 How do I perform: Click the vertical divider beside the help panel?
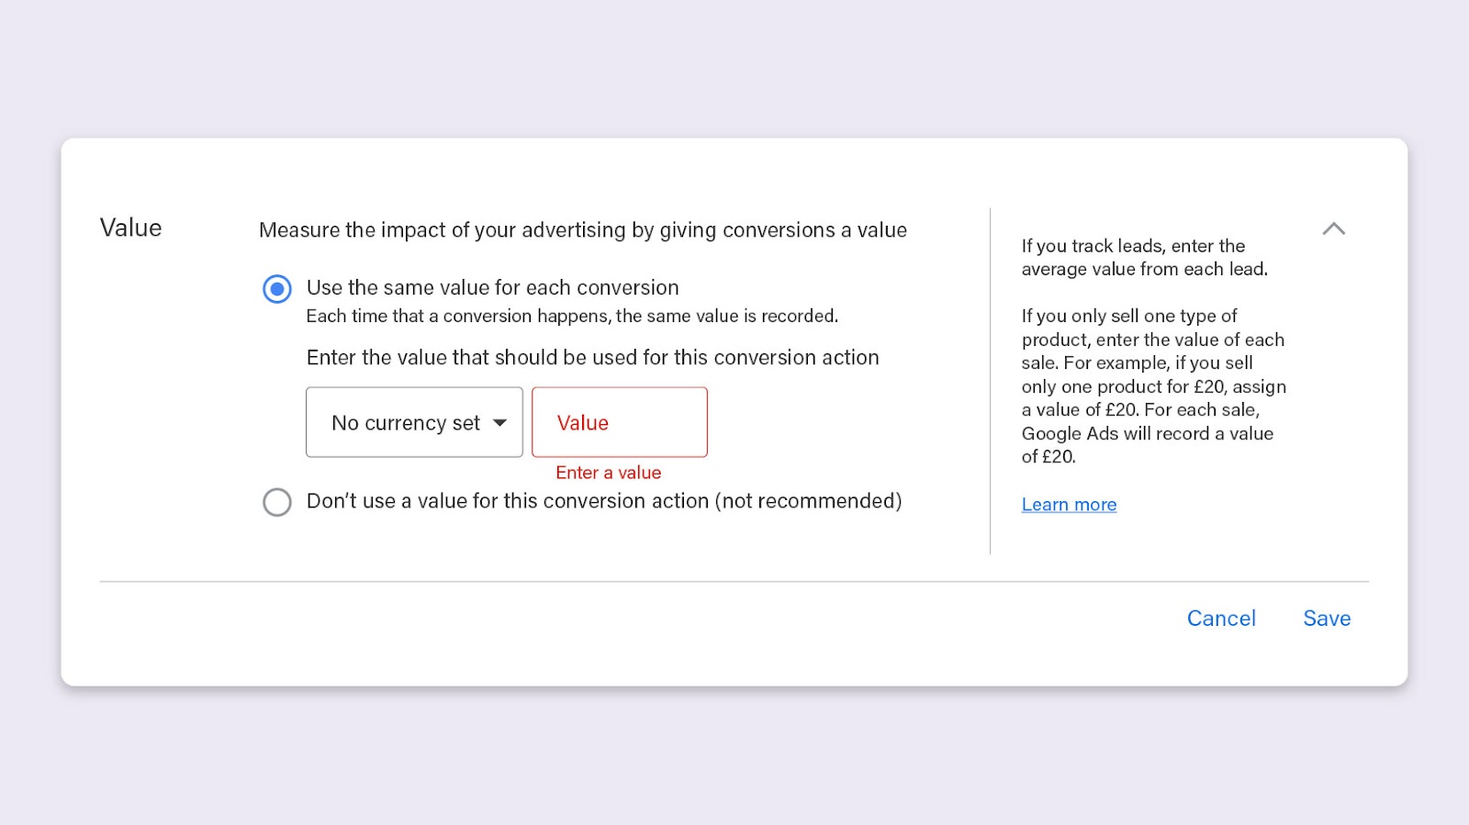(991, 381)
